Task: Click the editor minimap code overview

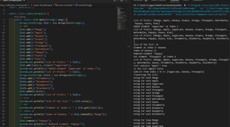Action: click(121, 18)
